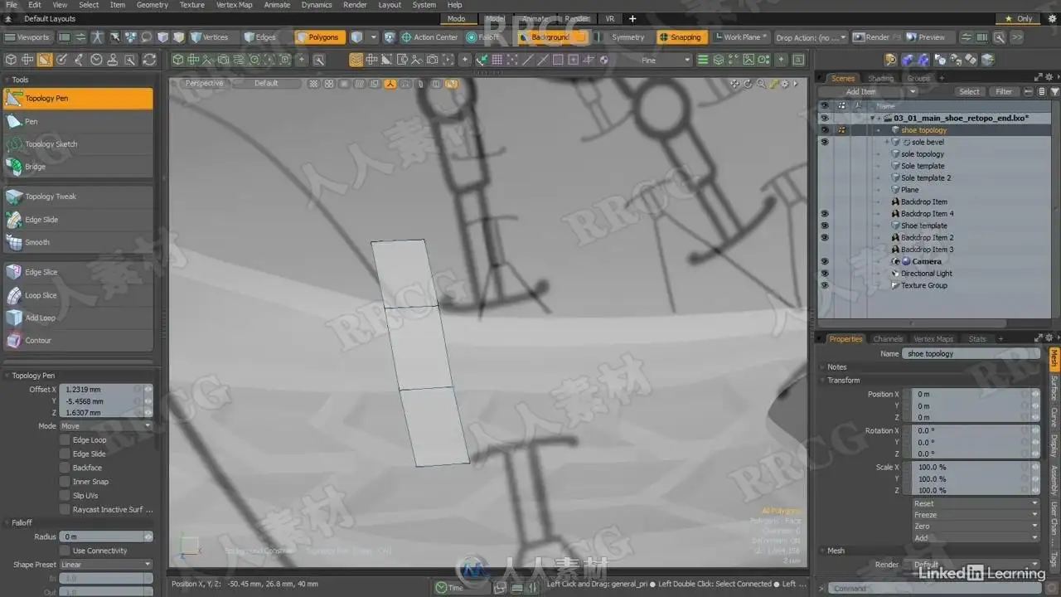Viewport: 1061px width, 597px height.
Task: Toggle visibility of Directional Light
Action: tap(824, 274)
